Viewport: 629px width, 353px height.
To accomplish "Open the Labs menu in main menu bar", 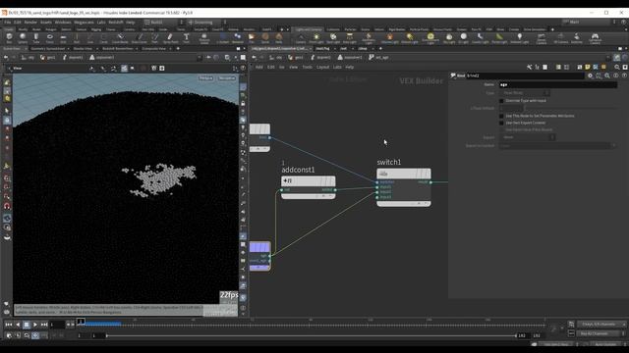I will (x=100, y=23).
